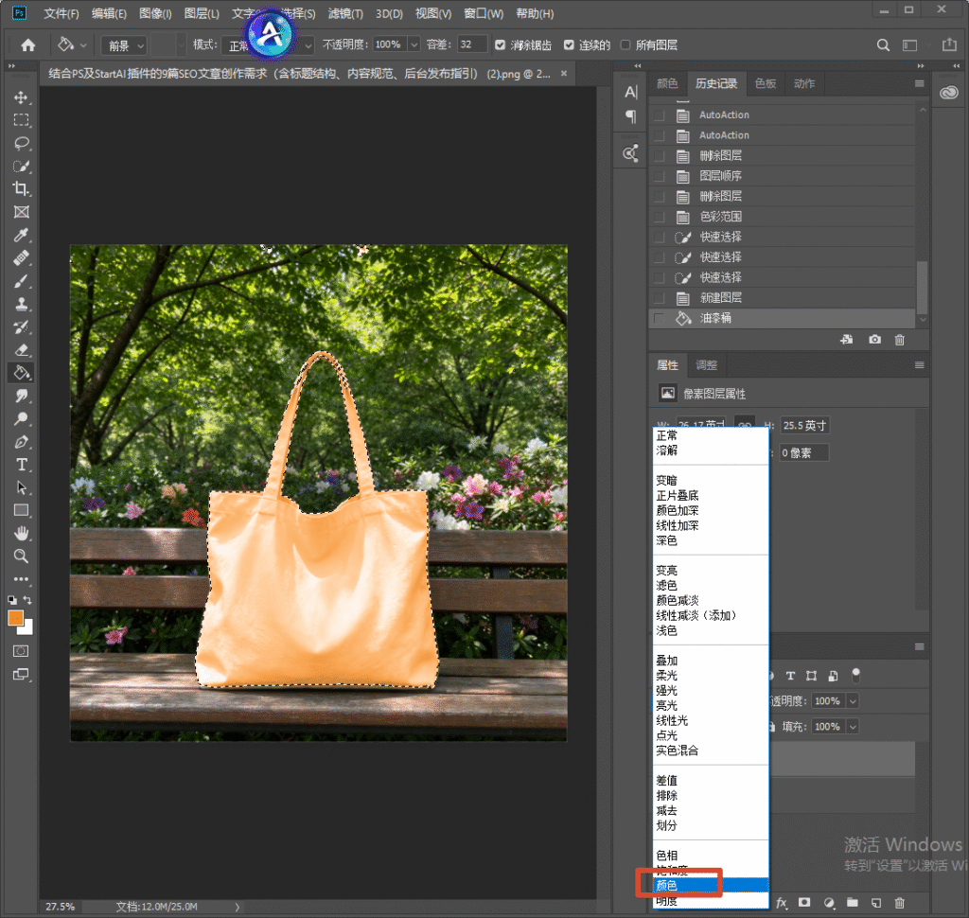
Task: Switch to the 色板 Swatches tab
Action: pos(765,83)
